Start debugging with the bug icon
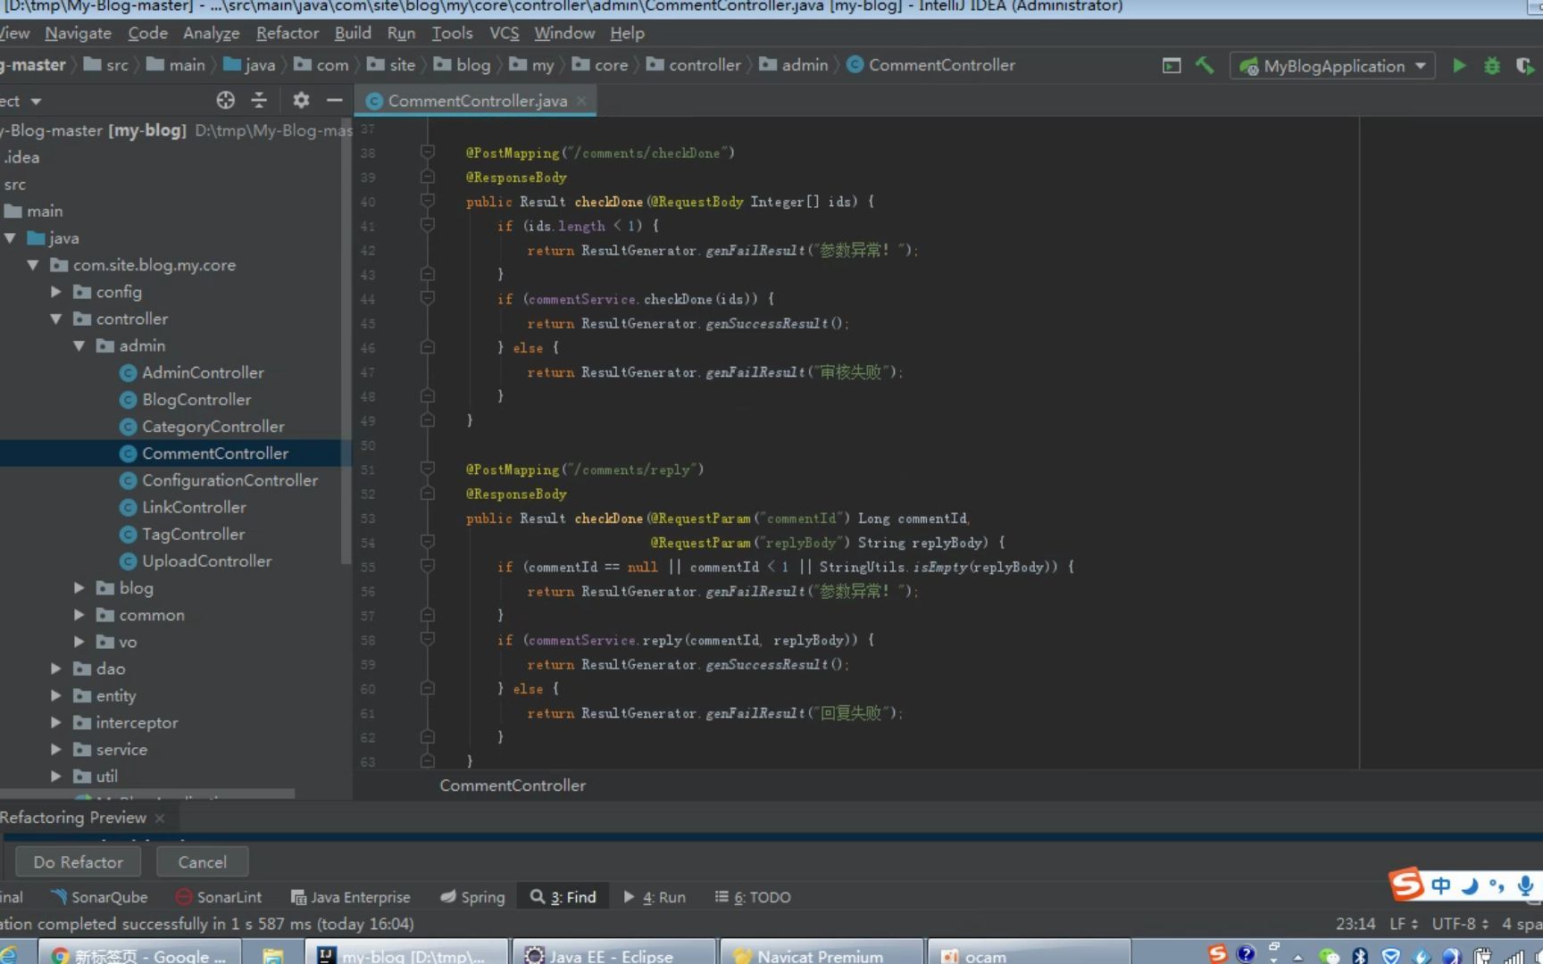Viewport: 1543px width, 964px height. [1491, 65]
